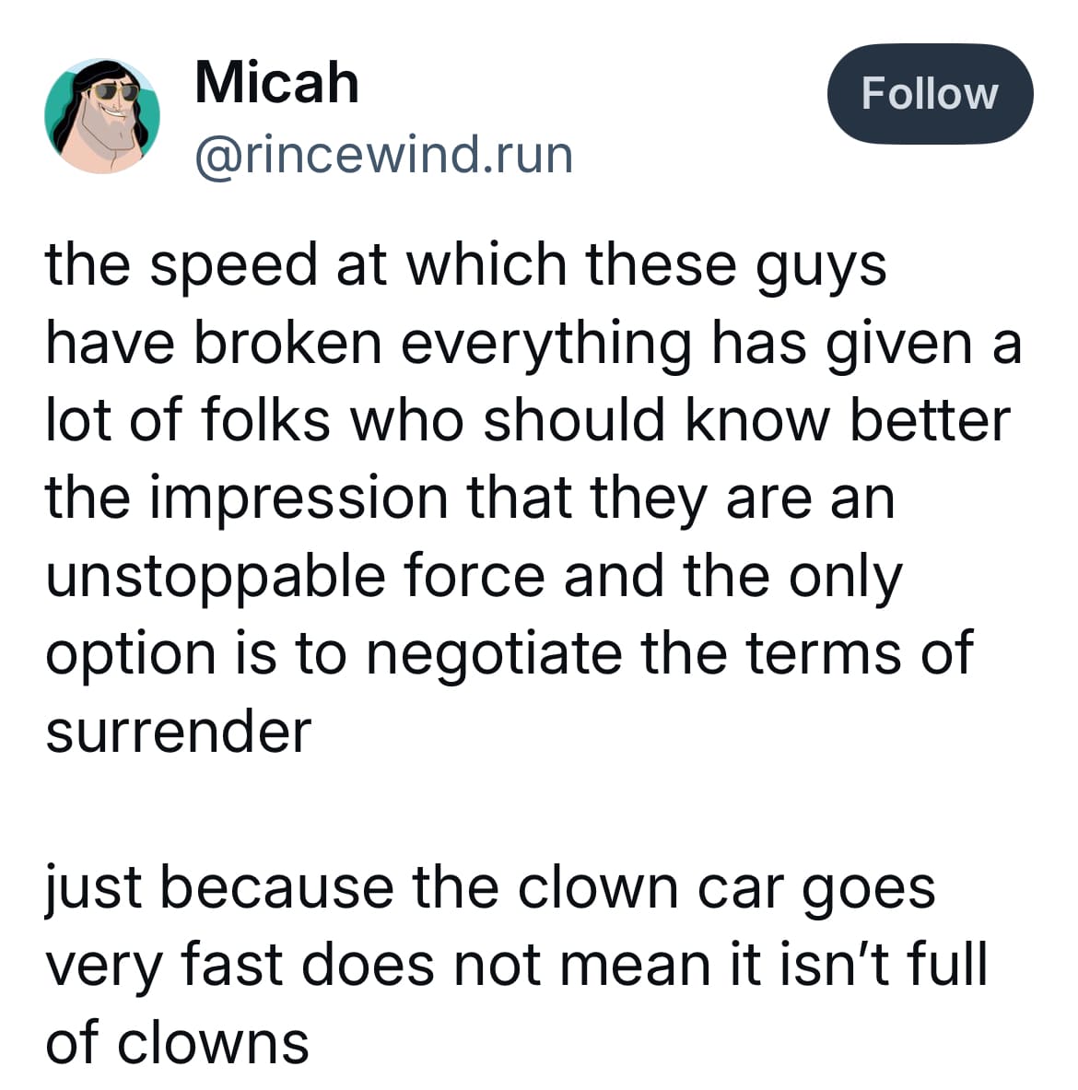Viewport: 1078px width, 1090px height.
Task: Click the word "unstoppable" in the post
Action: (213, 577)
